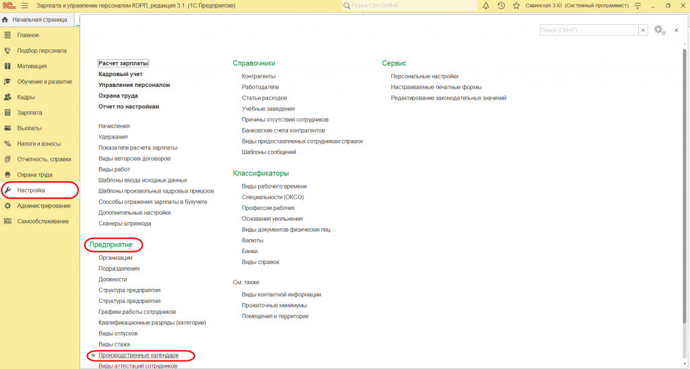Open Виды рабочего времени classifier
The image size is (690, 369).
pos(274,187)
